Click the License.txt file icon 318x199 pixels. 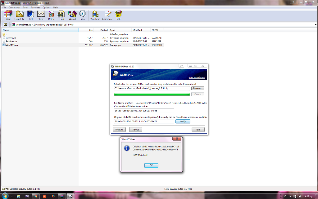click(4, 38)
